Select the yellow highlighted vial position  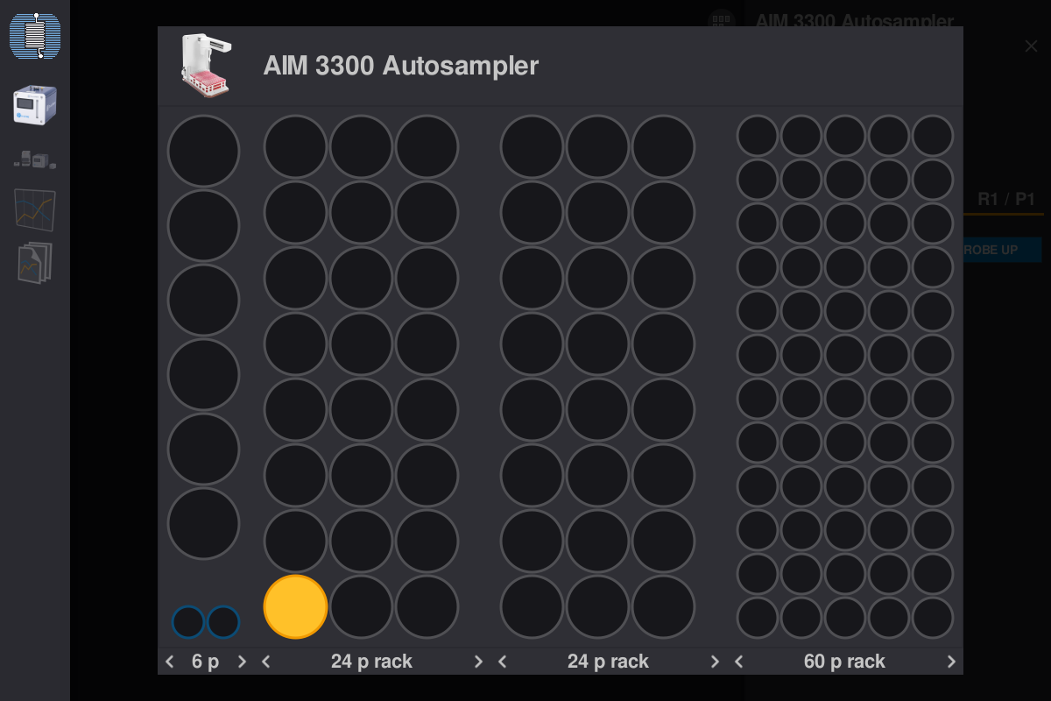295,606
